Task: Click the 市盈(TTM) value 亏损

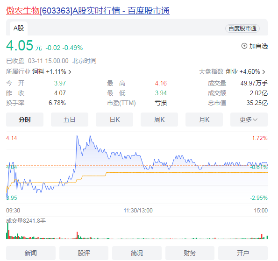Action: (161, 103)
